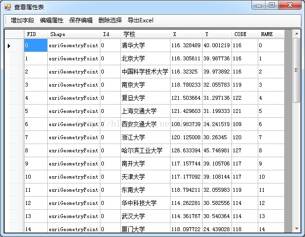The width and height of the screenshot is (305, 237).
Task: Click NAME cell 12
Action: coord(271,203)
